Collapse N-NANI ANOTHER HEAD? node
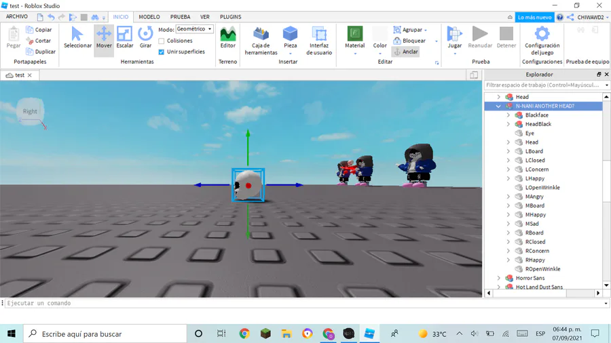The width and height of the screenshot is (611, 343). [x=498, y=106]
